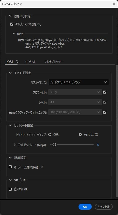Open the HDR グラフィックホワイト dropdown
This screenshot has width=118, height=215.
tap(75, 112)
